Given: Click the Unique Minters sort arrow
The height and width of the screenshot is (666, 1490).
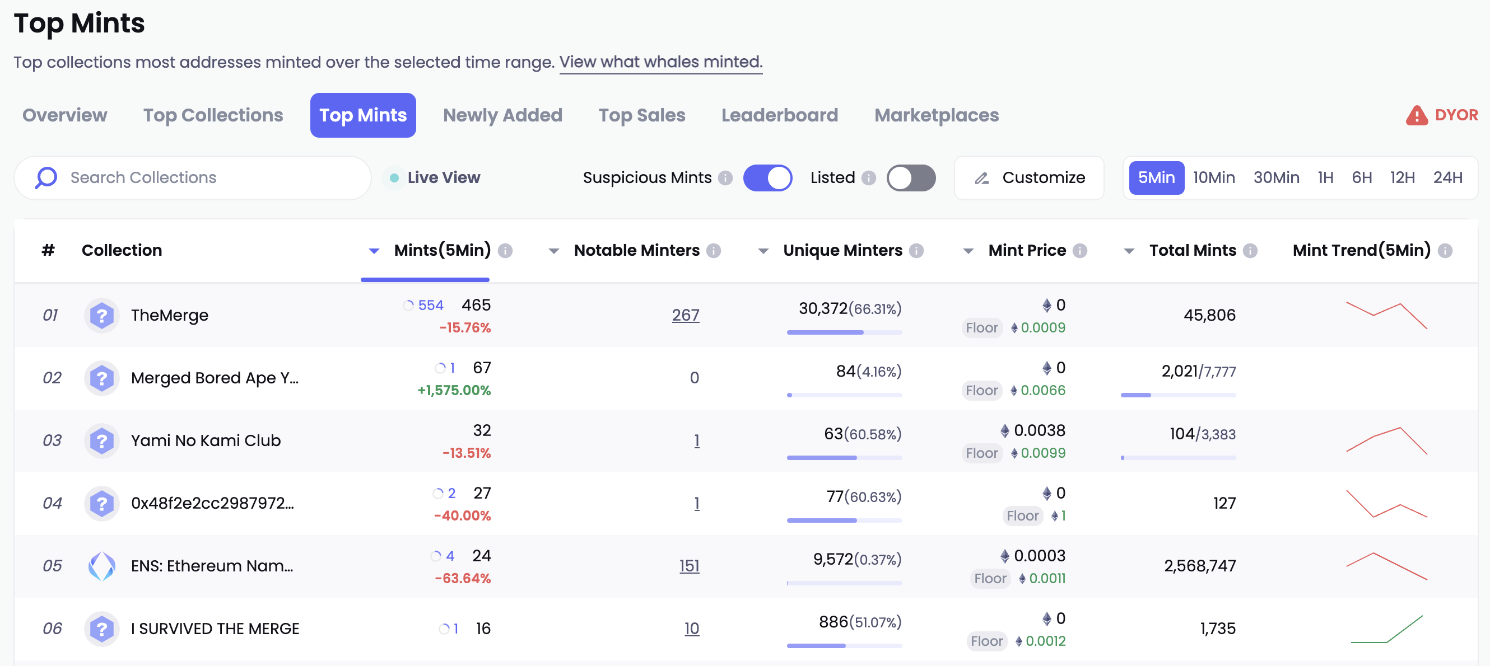Looking at the screenshot, I should (x=763, y=251).
